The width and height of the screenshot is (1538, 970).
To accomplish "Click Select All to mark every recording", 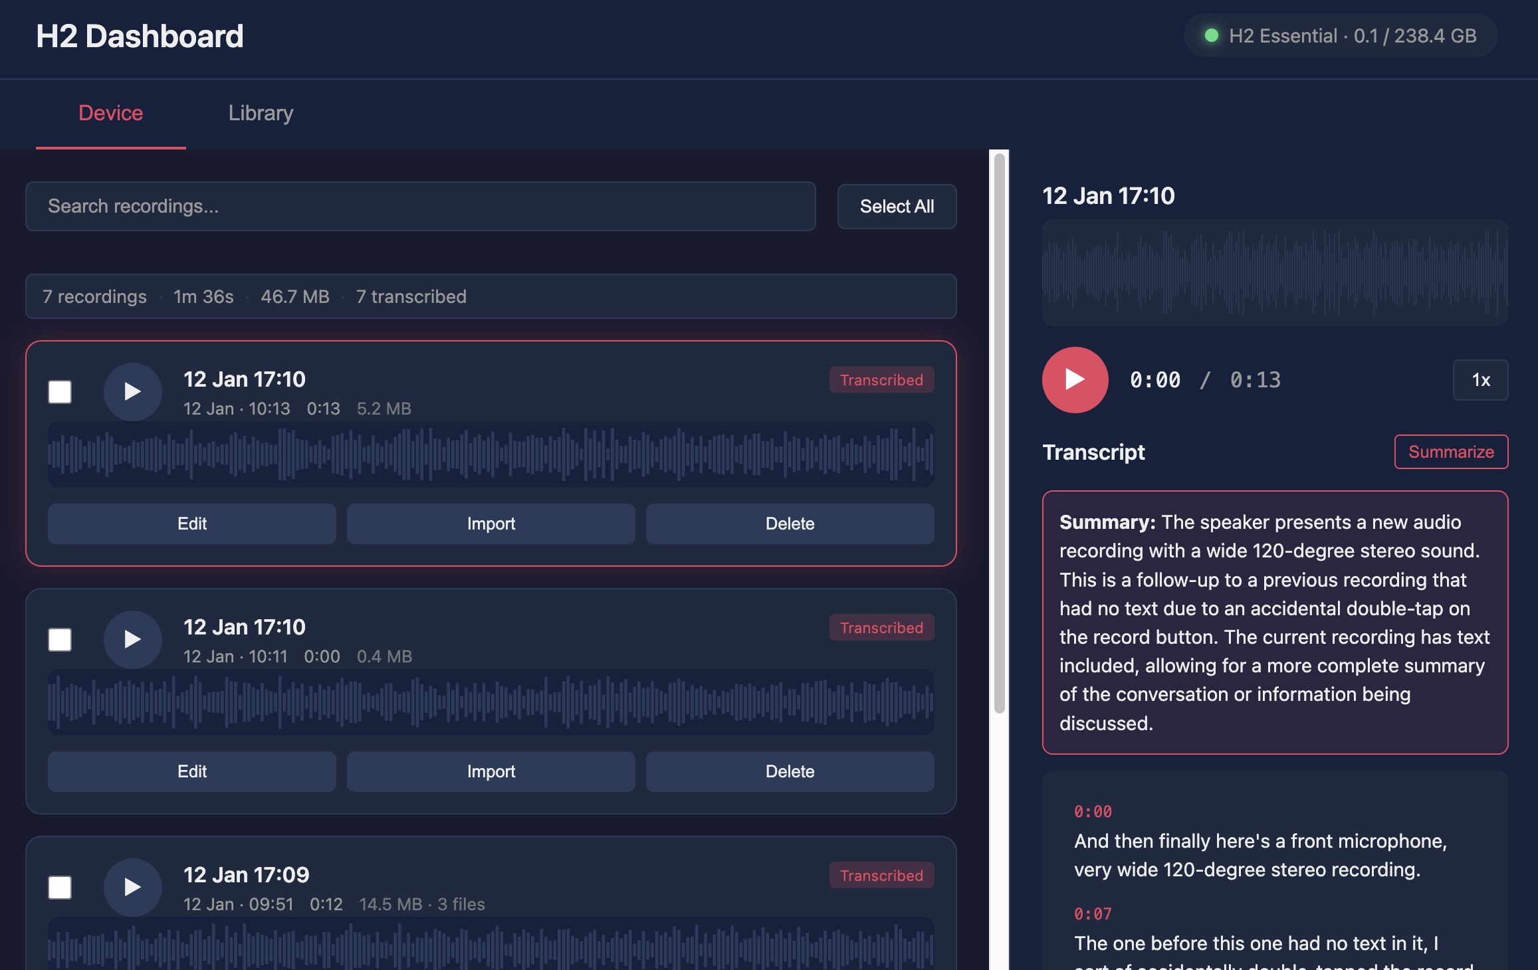I will point(897,206).
